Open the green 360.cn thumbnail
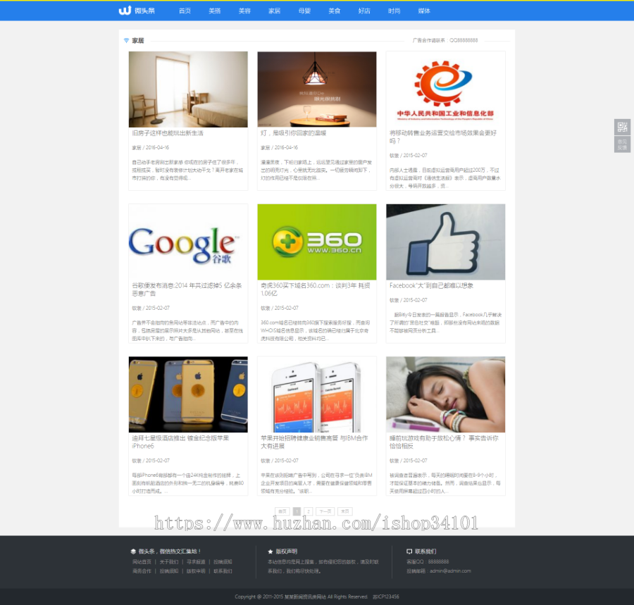Viewport: 634px width, 605px height. pyautogui.click(x=316, y=242)
